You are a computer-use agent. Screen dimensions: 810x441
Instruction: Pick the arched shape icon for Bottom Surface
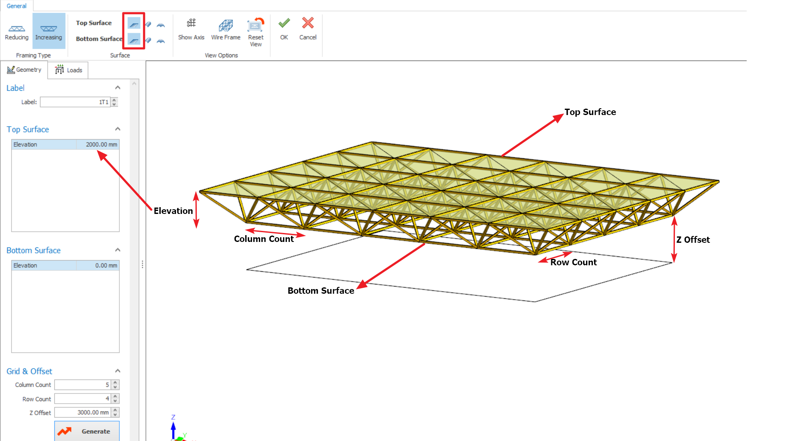click(x=161, y=41)
